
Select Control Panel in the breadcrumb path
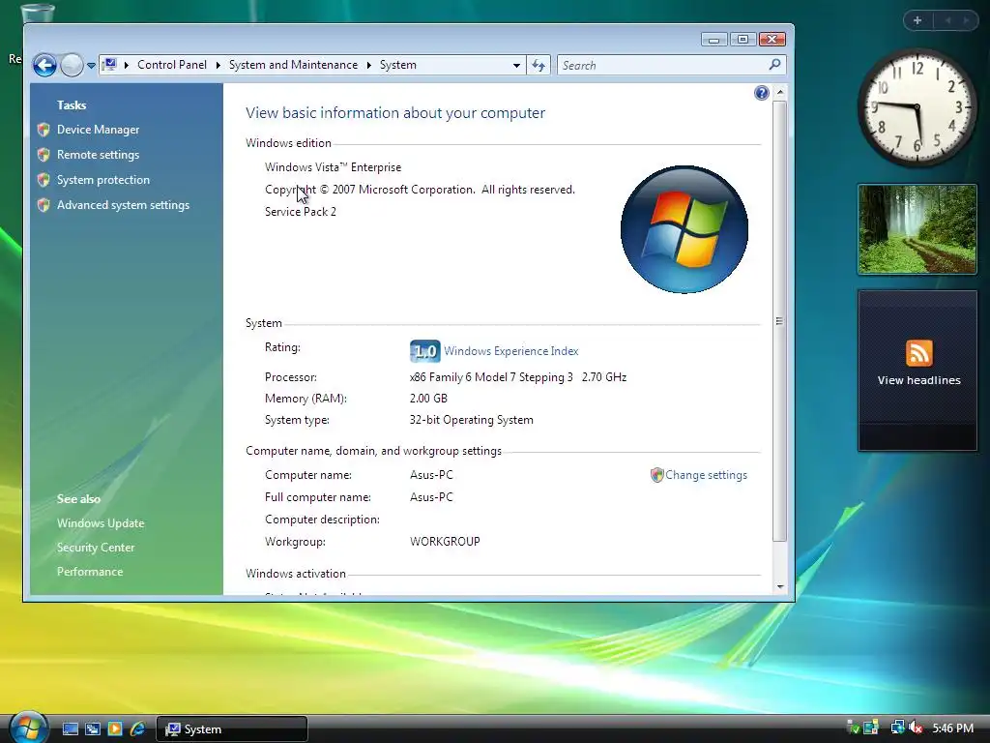172,65
